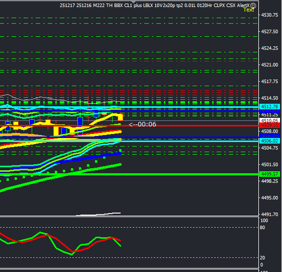Click the cyan 4512.78 price label
This screenshot has width=282, height=272.
tap(269, 106)
